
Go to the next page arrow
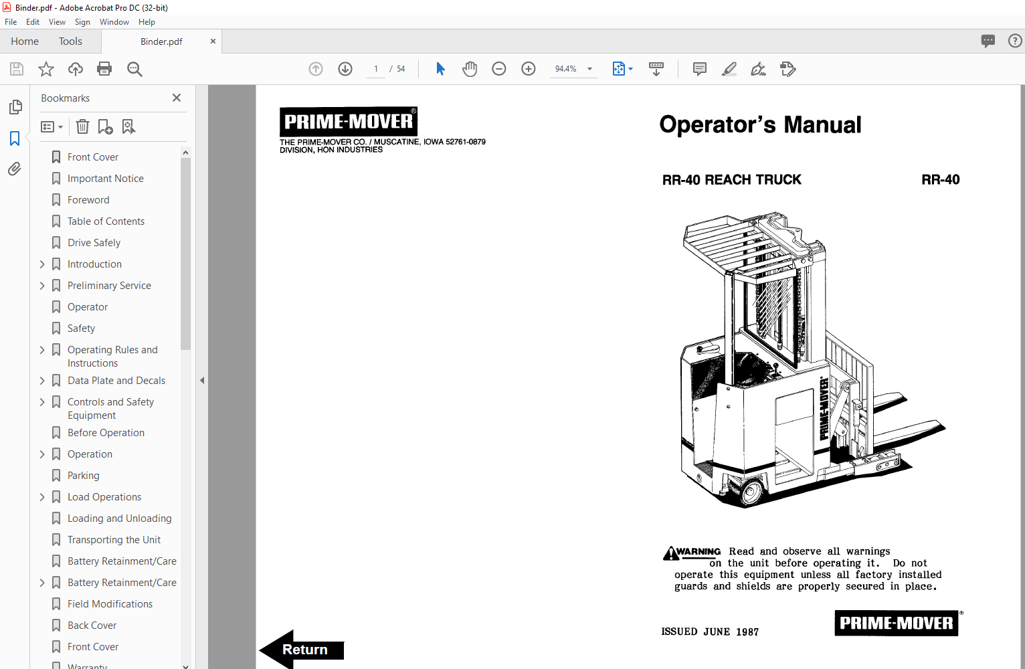pos(345,69)
